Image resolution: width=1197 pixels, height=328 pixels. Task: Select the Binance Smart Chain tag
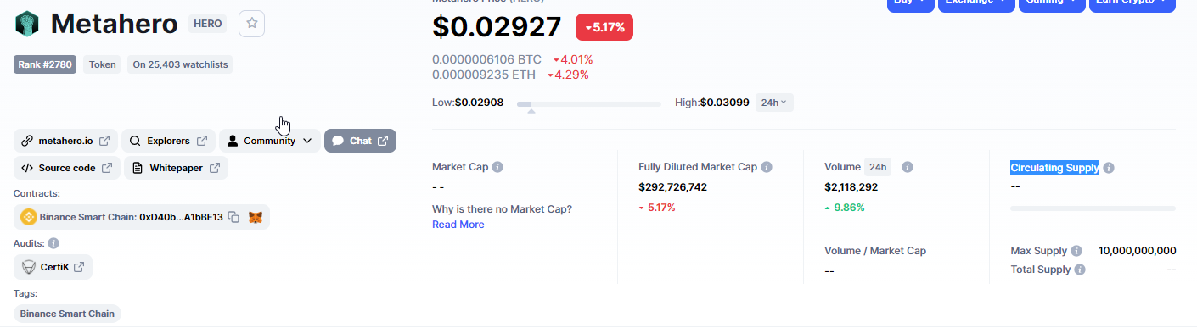[x=67, y=314]
